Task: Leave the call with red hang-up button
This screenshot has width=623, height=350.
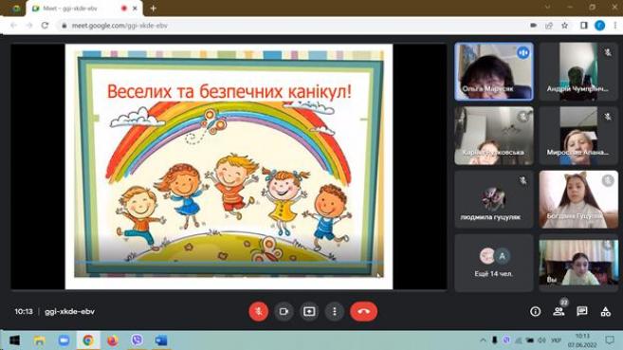Action: pyautogui.click(x=363, y=311)
